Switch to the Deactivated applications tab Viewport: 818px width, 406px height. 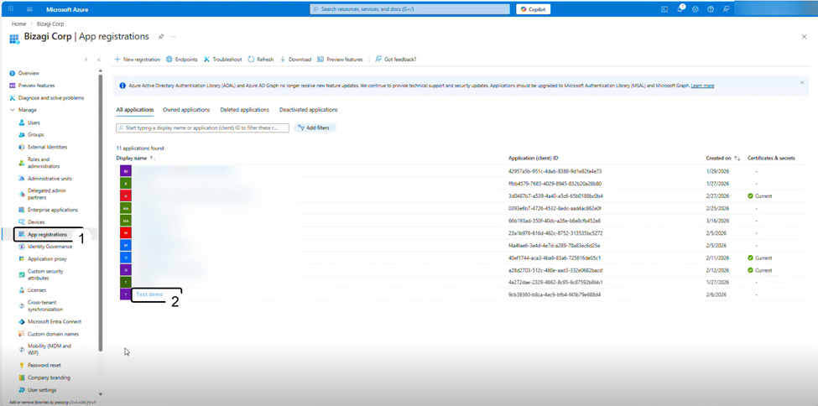(308, 110)
